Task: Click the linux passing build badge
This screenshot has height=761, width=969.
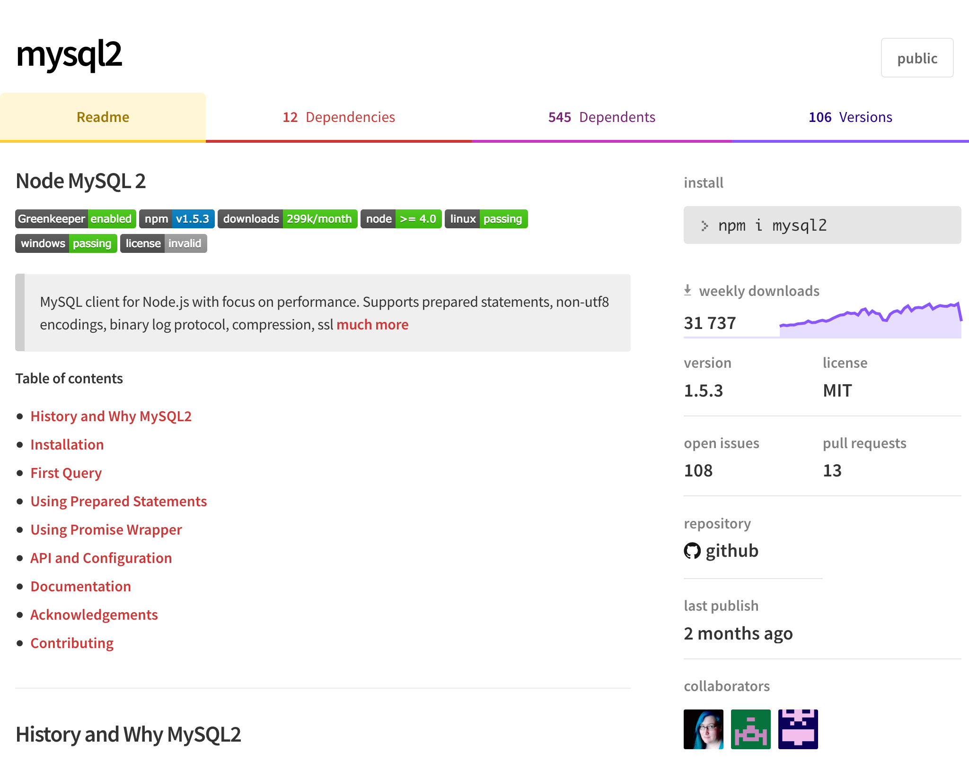Action: pos(486,219)
